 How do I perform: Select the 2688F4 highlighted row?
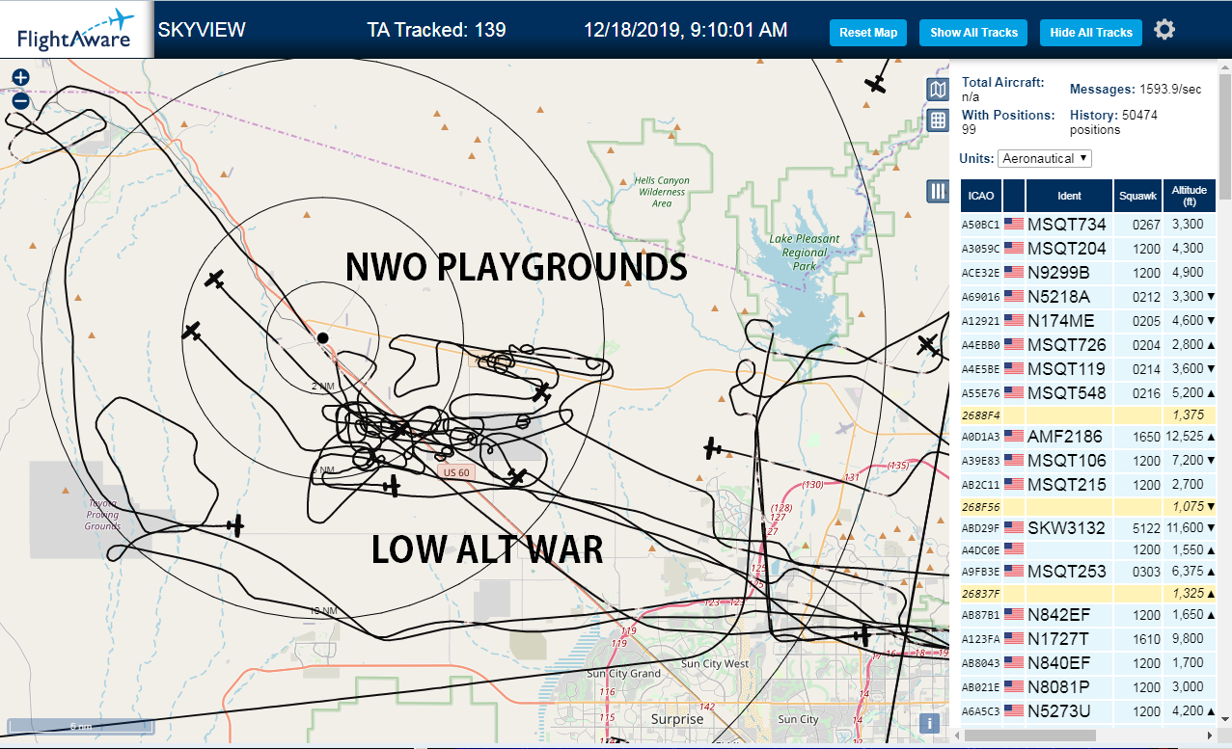(x=1087, y=415)
